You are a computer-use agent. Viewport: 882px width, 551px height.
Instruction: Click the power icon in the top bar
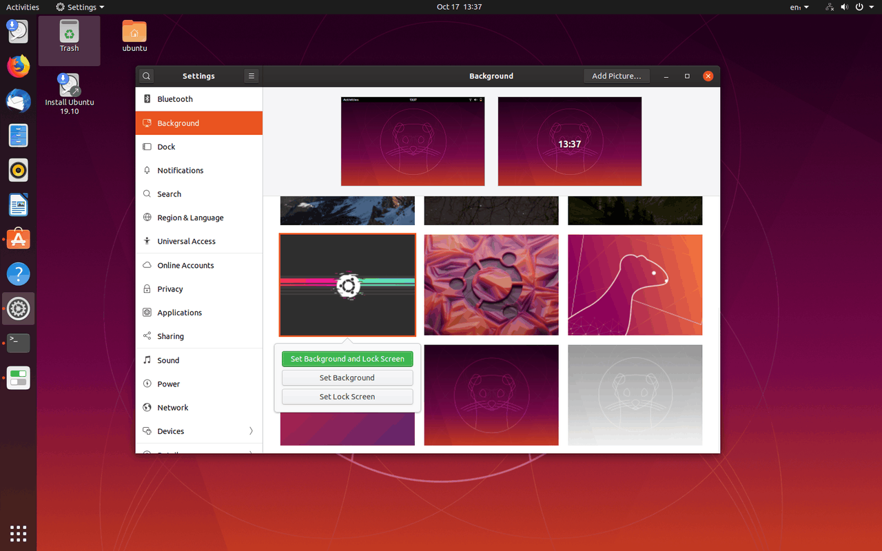click(x=859, y=7)
